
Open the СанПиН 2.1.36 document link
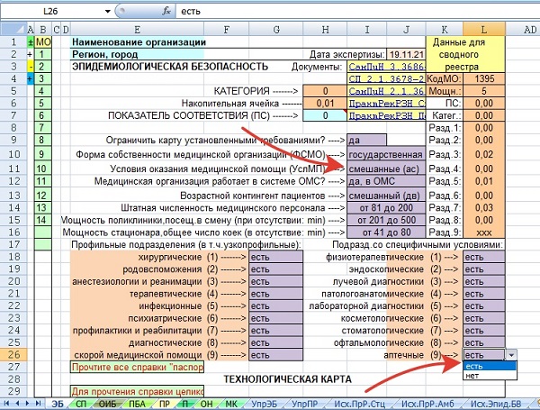[x=386, y=91]
